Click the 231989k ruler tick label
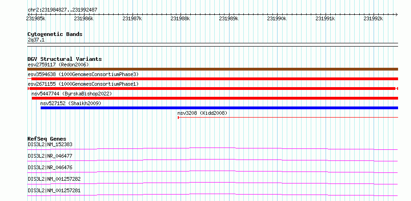 pyautogui.click(x=229, y=18)
